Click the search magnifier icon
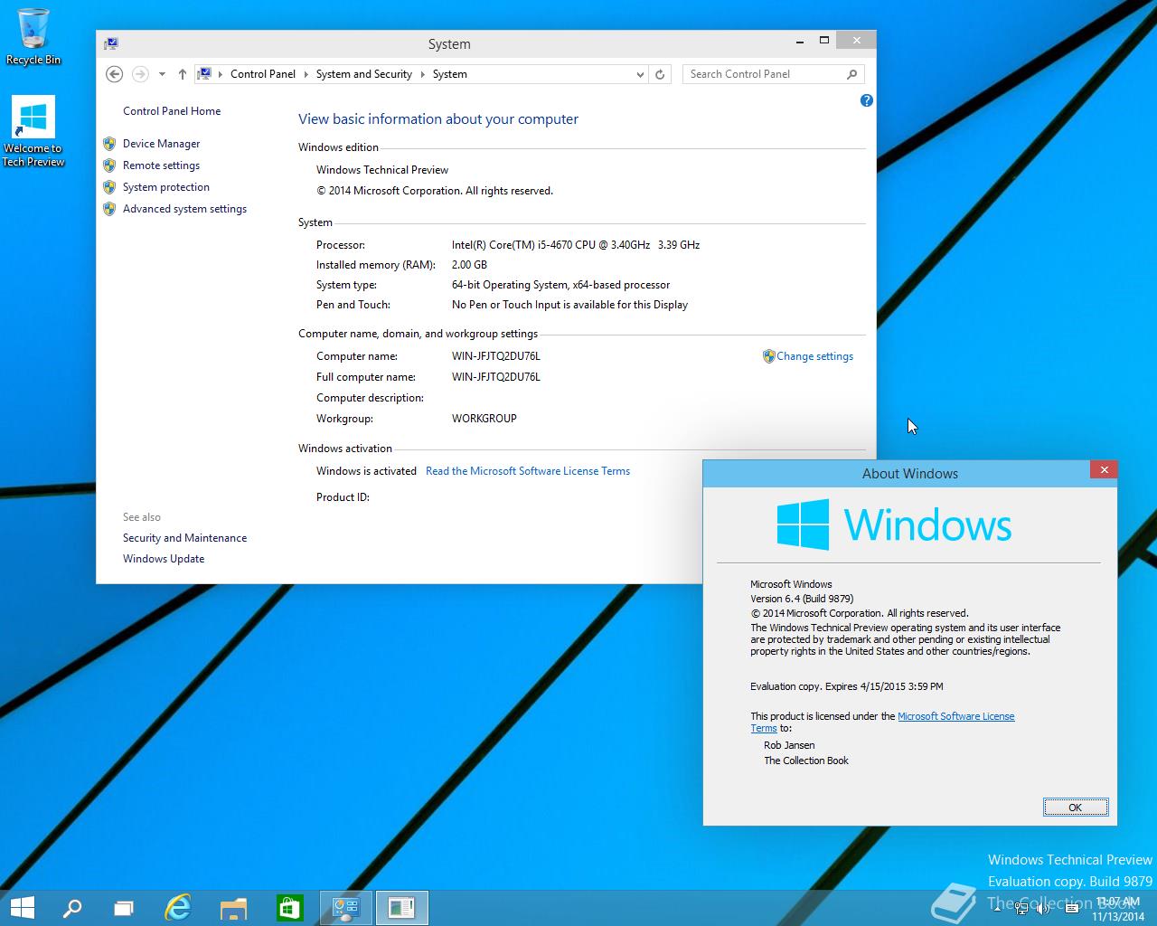 (851, 74)
